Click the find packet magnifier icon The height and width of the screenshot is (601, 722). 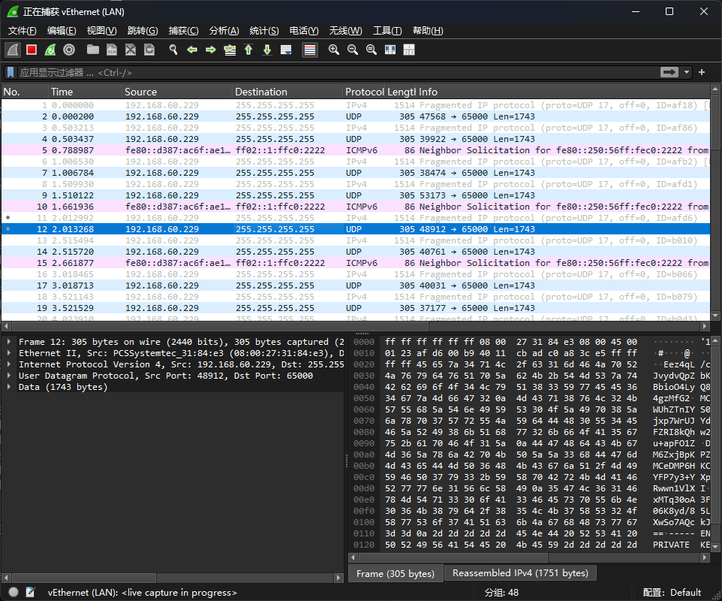tap(173, 50)
